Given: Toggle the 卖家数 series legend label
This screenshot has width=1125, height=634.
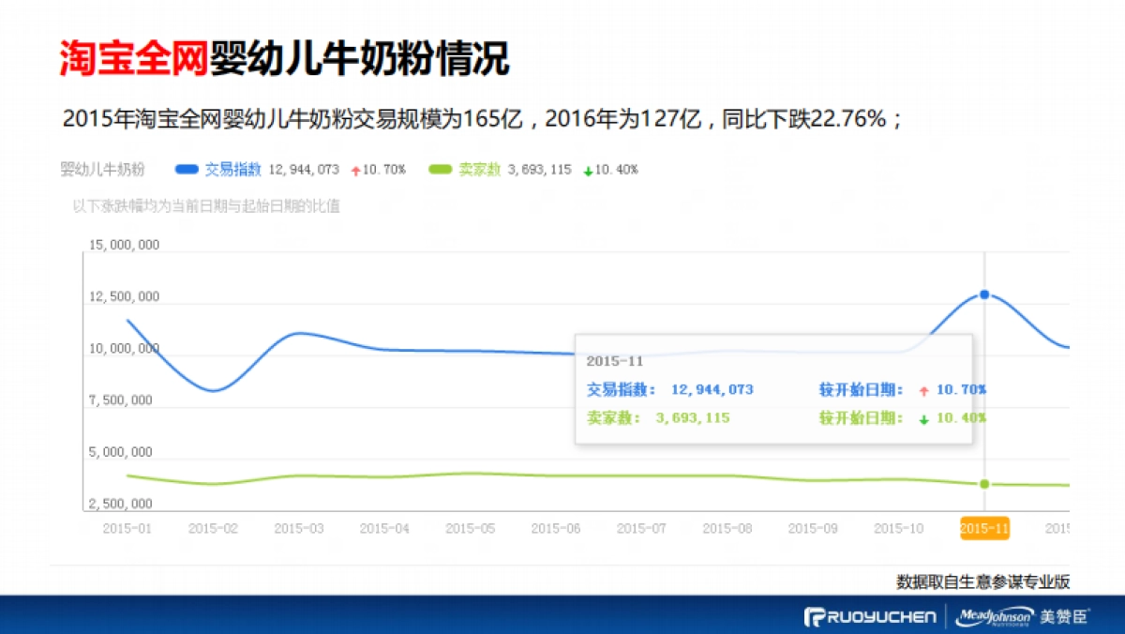Looking at the screenshot, I should point(479,170).
